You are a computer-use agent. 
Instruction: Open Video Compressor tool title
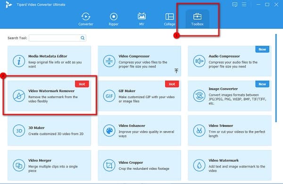tap(134, 56)
